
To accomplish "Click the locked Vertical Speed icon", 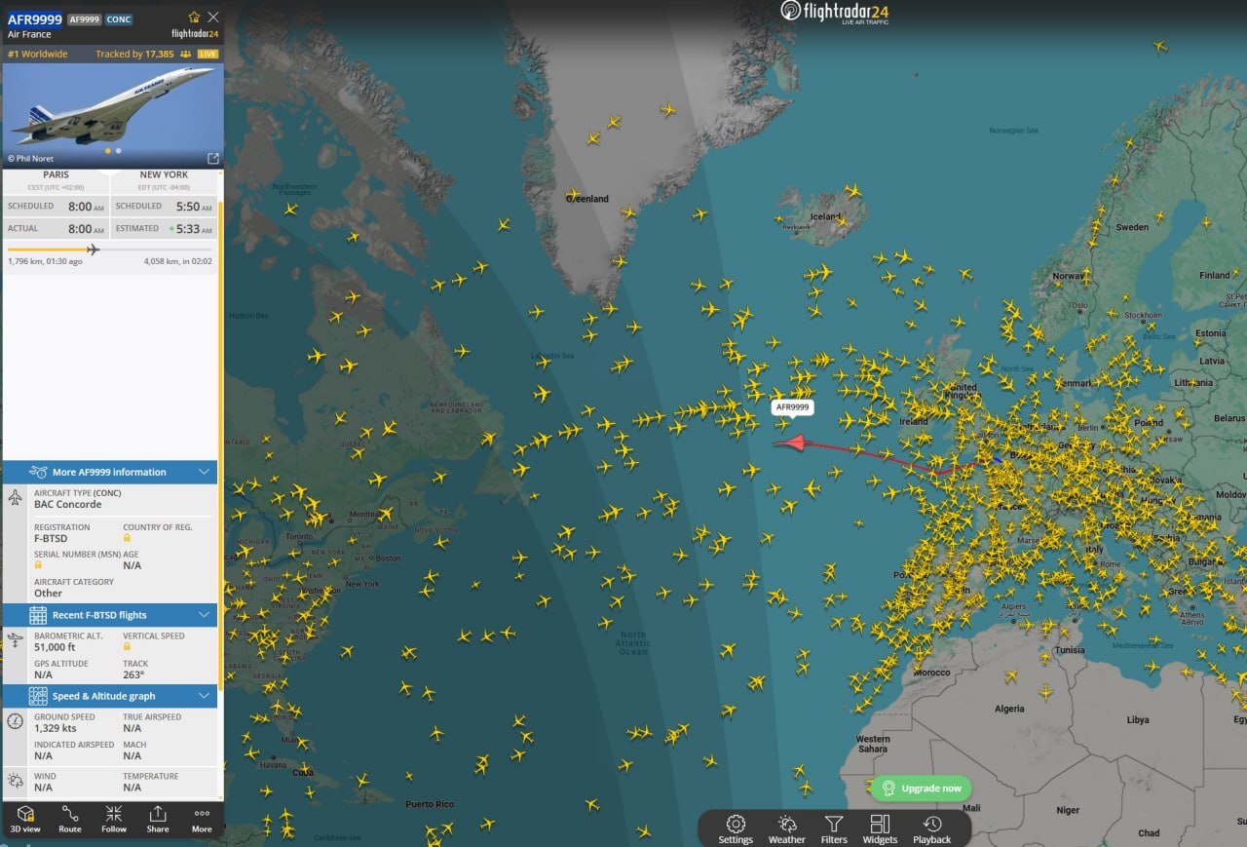I will pos(128,647).
